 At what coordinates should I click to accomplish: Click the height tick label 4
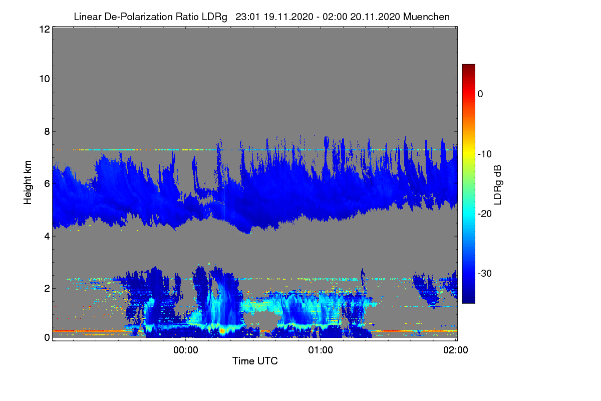(47, 236)
